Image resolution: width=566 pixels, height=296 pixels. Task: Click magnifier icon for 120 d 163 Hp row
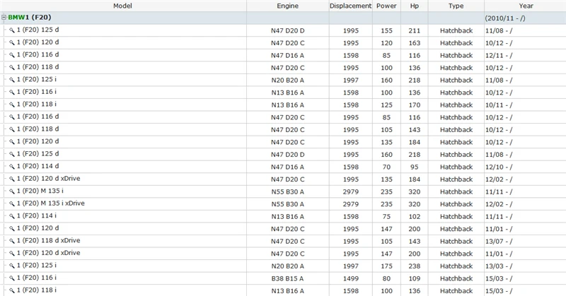click(x=12, y=42)
